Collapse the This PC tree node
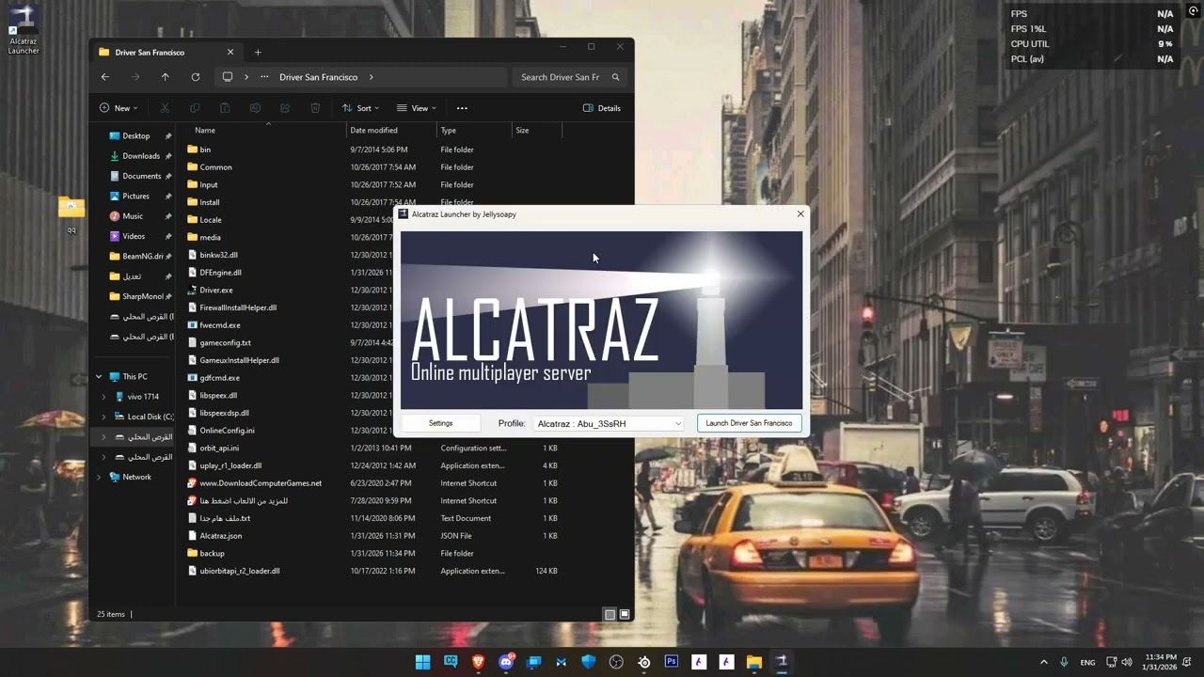 99,377
